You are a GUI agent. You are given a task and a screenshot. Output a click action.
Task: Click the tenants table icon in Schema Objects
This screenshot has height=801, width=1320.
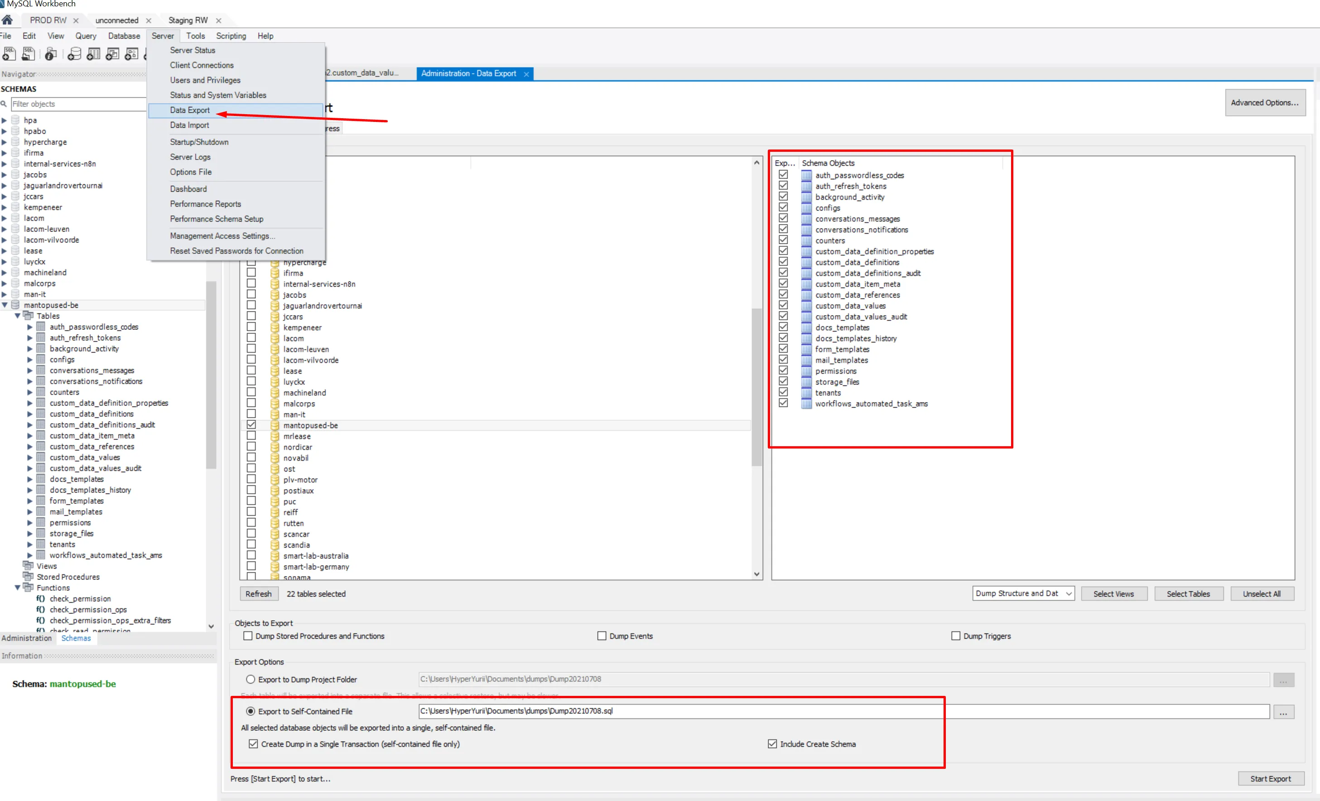806,393
